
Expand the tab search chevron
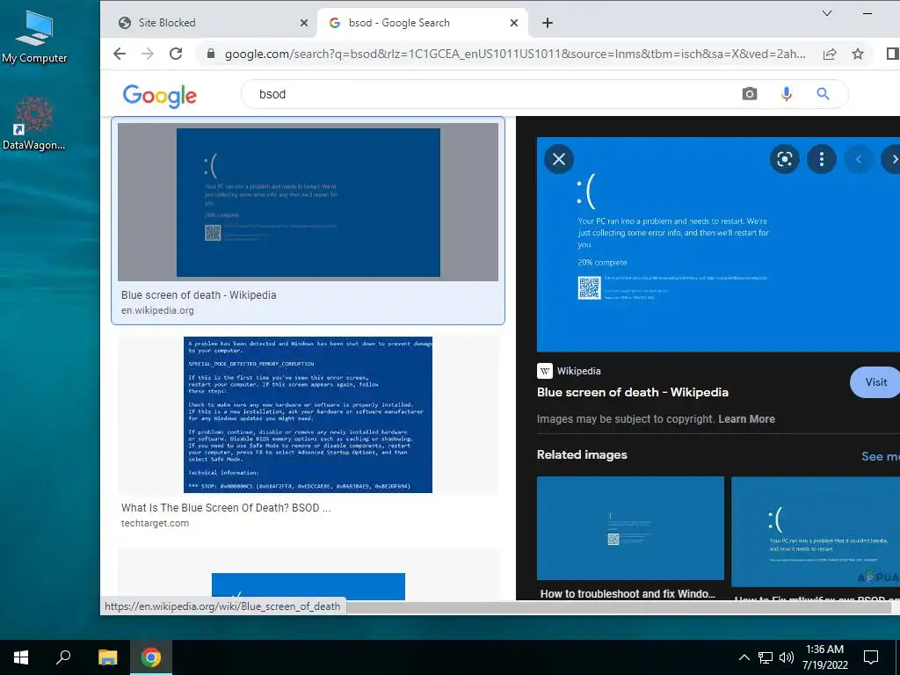(x=826, y=13)
